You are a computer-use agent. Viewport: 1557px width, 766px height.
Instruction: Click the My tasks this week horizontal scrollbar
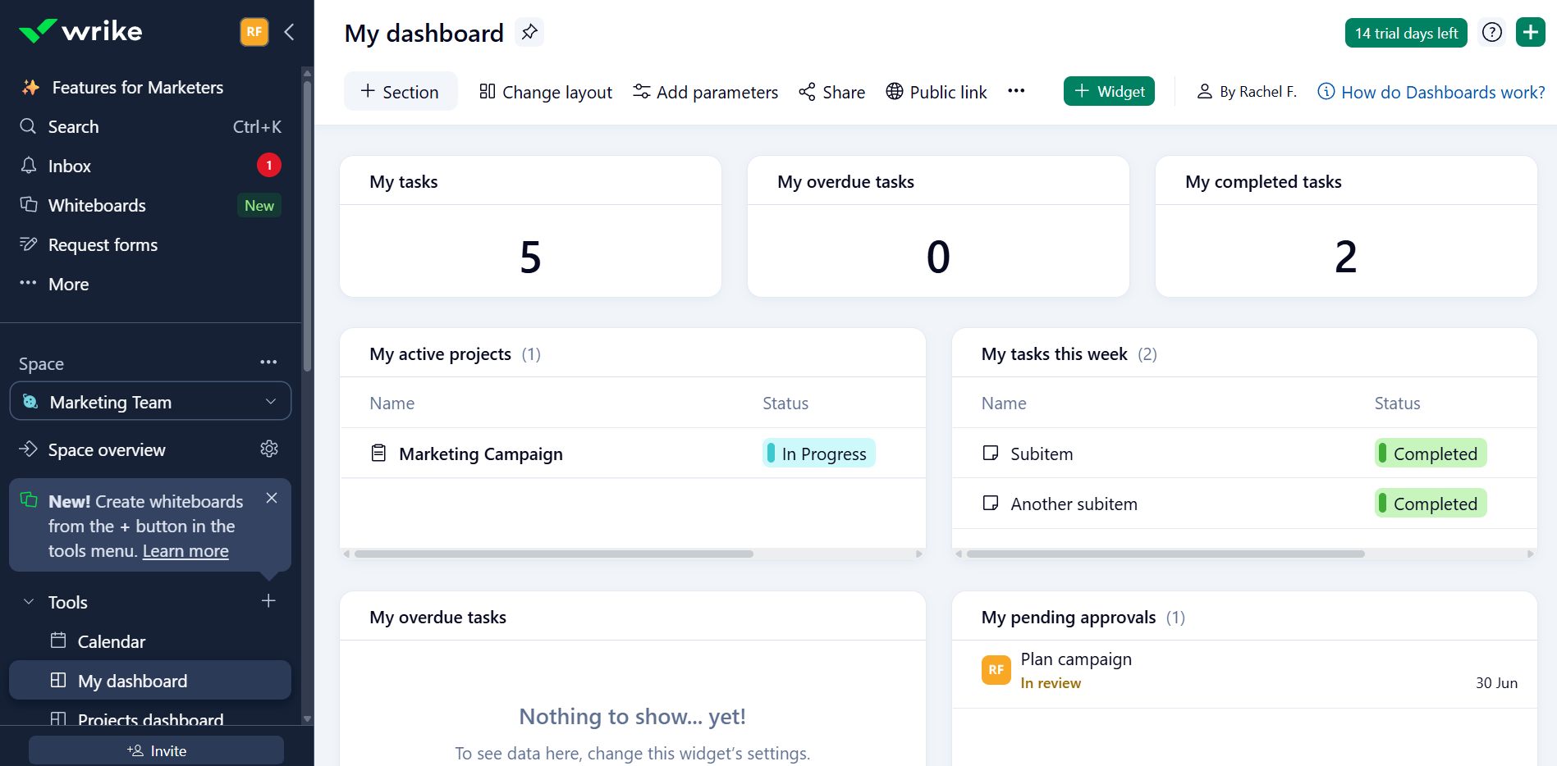1165,554
